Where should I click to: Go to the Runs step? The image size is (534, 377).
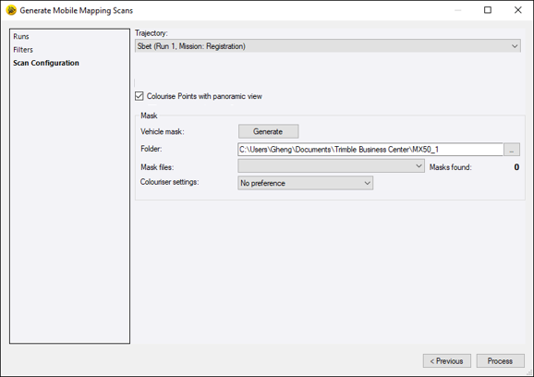point(21,36)
